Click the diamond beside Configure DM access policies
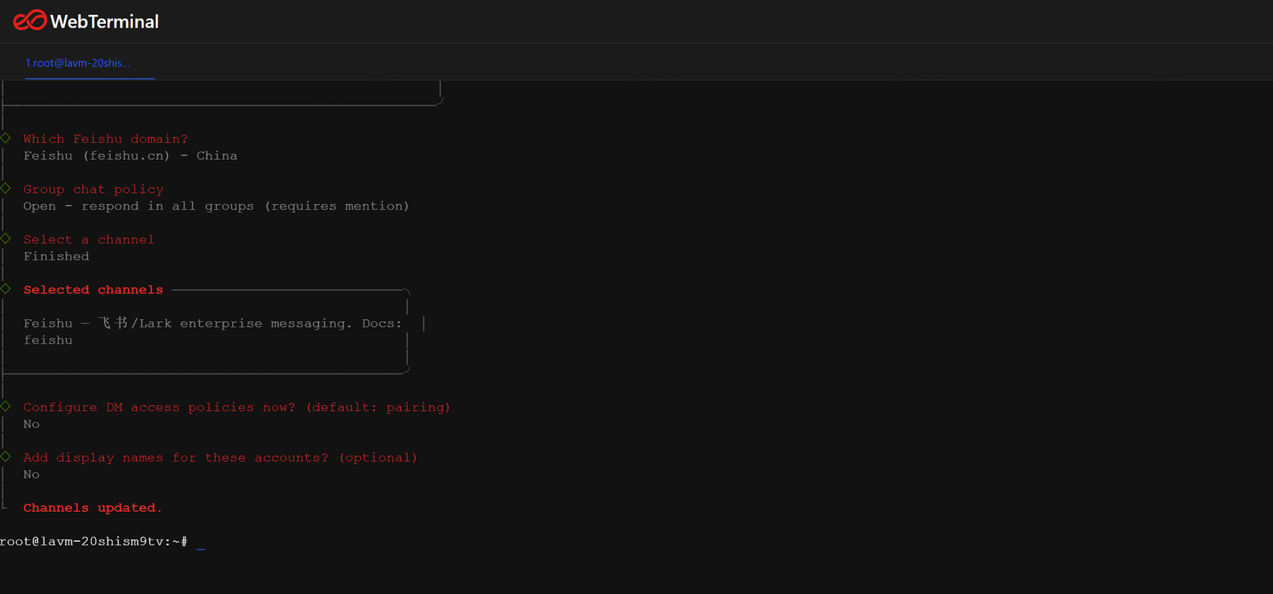 pos(6,406)
